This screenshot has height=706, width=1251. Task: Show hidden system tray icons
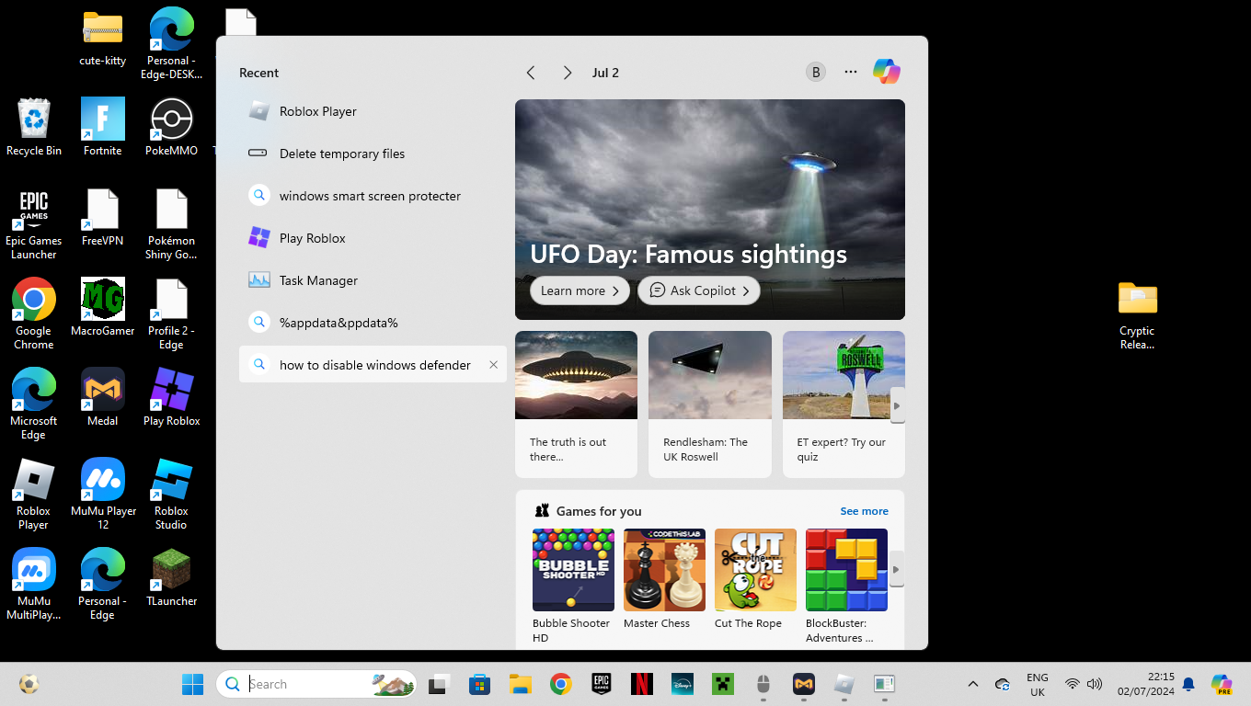pyautogui.click(x=972, y=684)
